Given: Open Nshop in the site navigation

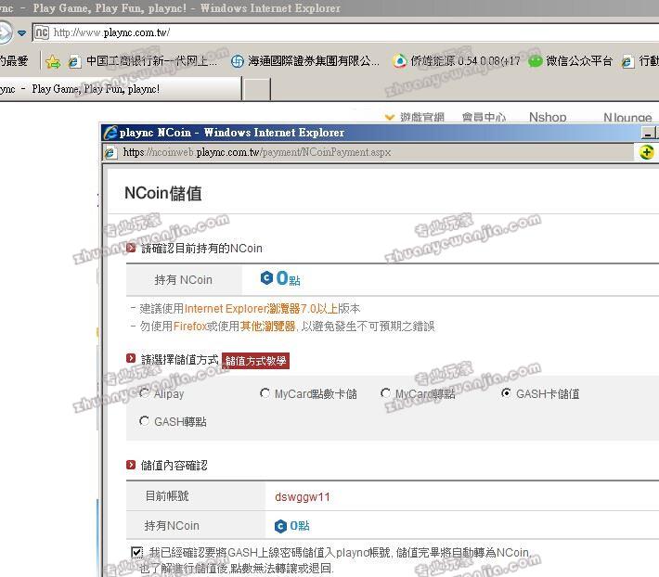Looking at the screenshot, I should click(548, 117).
